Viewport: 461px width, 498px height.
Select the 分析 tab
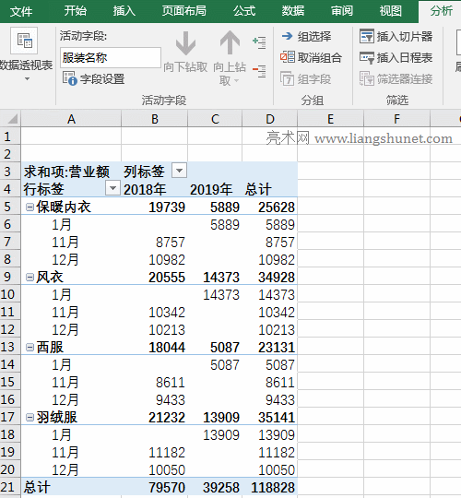[441, 11]
